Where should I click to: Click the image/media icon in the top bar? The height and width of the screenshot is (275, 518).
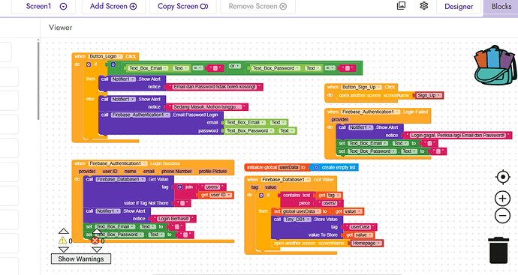[401, 5]
